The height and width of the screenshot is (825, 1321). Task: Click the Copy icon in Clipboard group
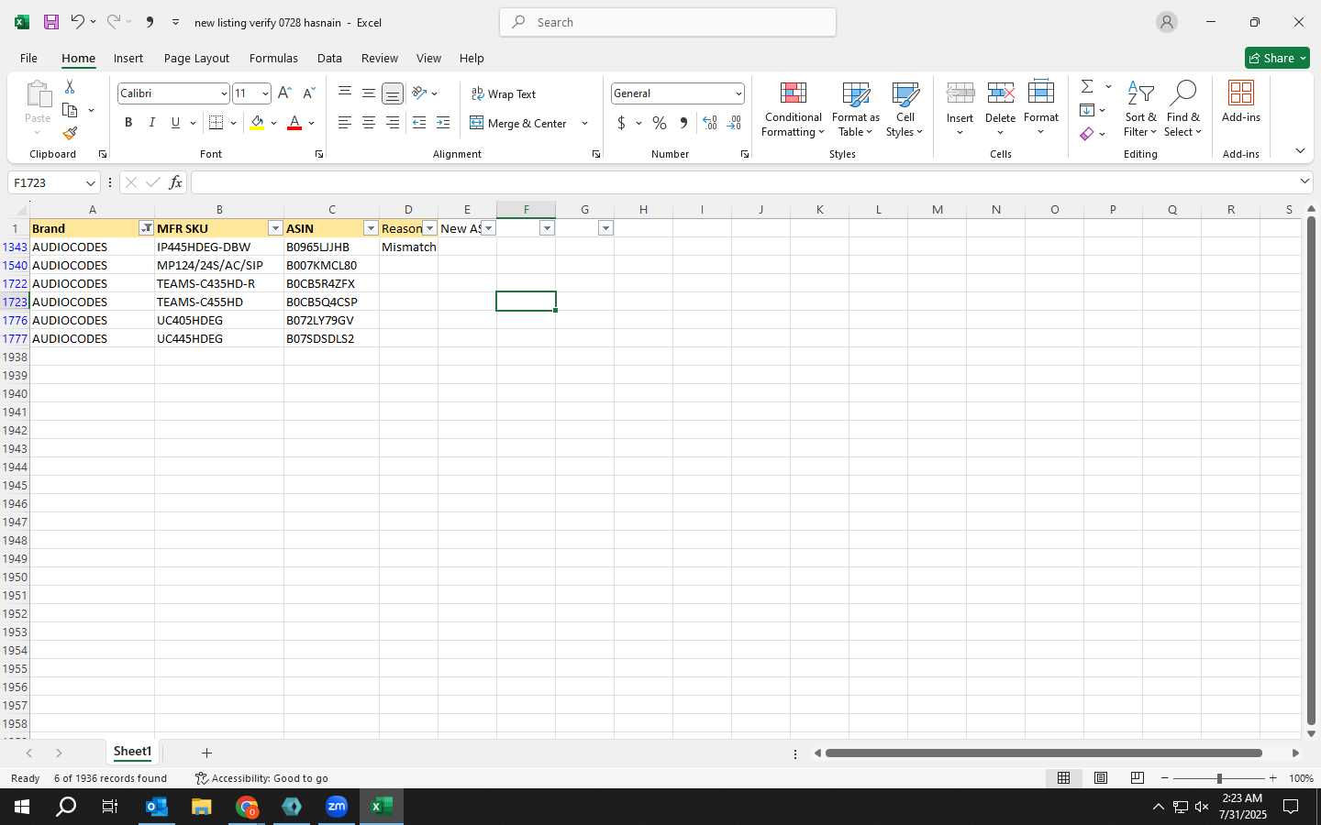[x=70, y=110]
